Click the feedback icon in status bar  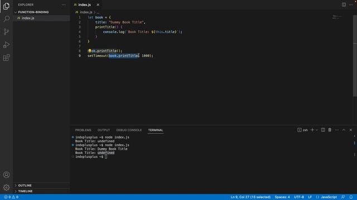(343, 197)
